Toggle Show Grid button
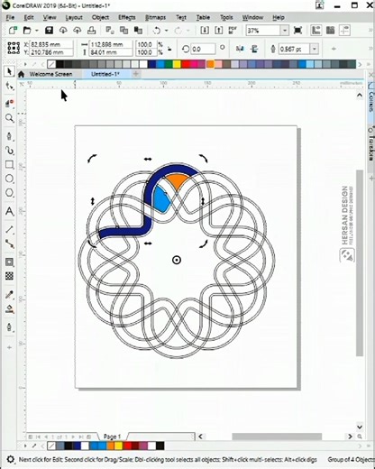The width and height of the screenshot is (375, 469). [330, 31]
